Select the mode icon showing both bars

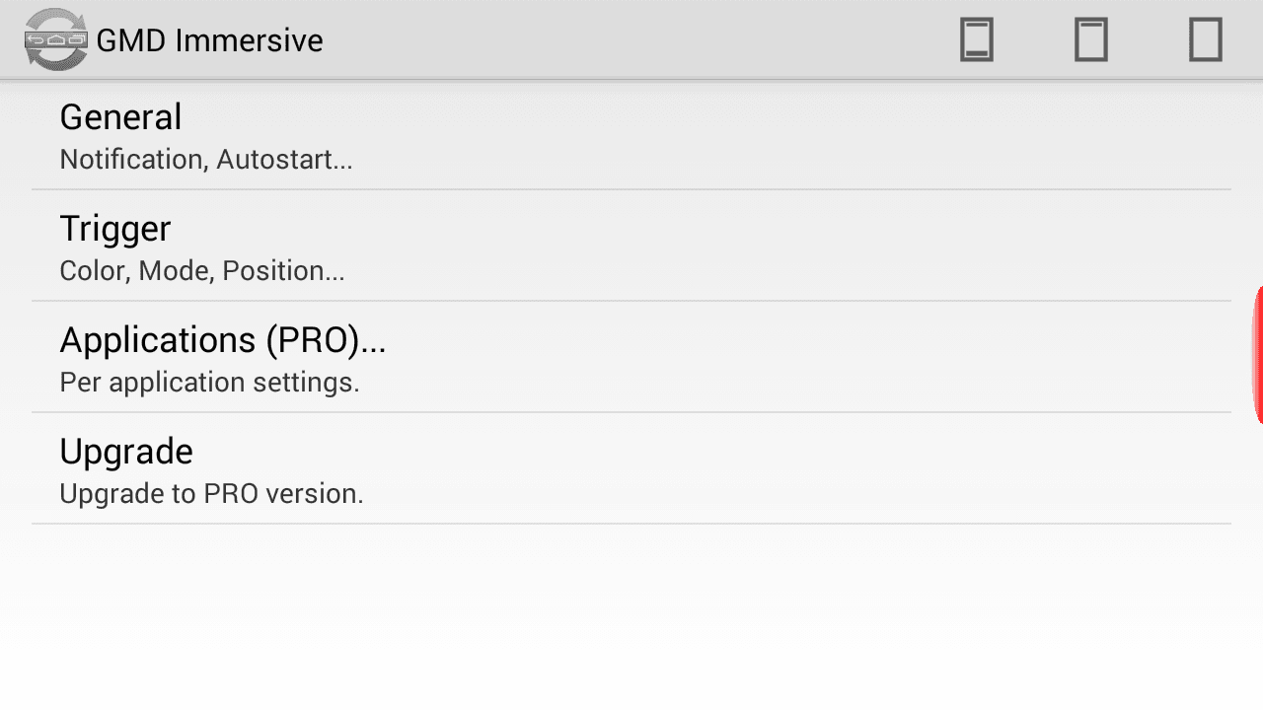(x=977, y=40)
